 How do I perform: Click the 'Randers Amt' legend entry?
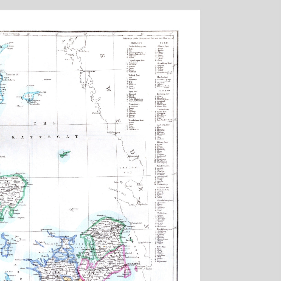(163, 166)
